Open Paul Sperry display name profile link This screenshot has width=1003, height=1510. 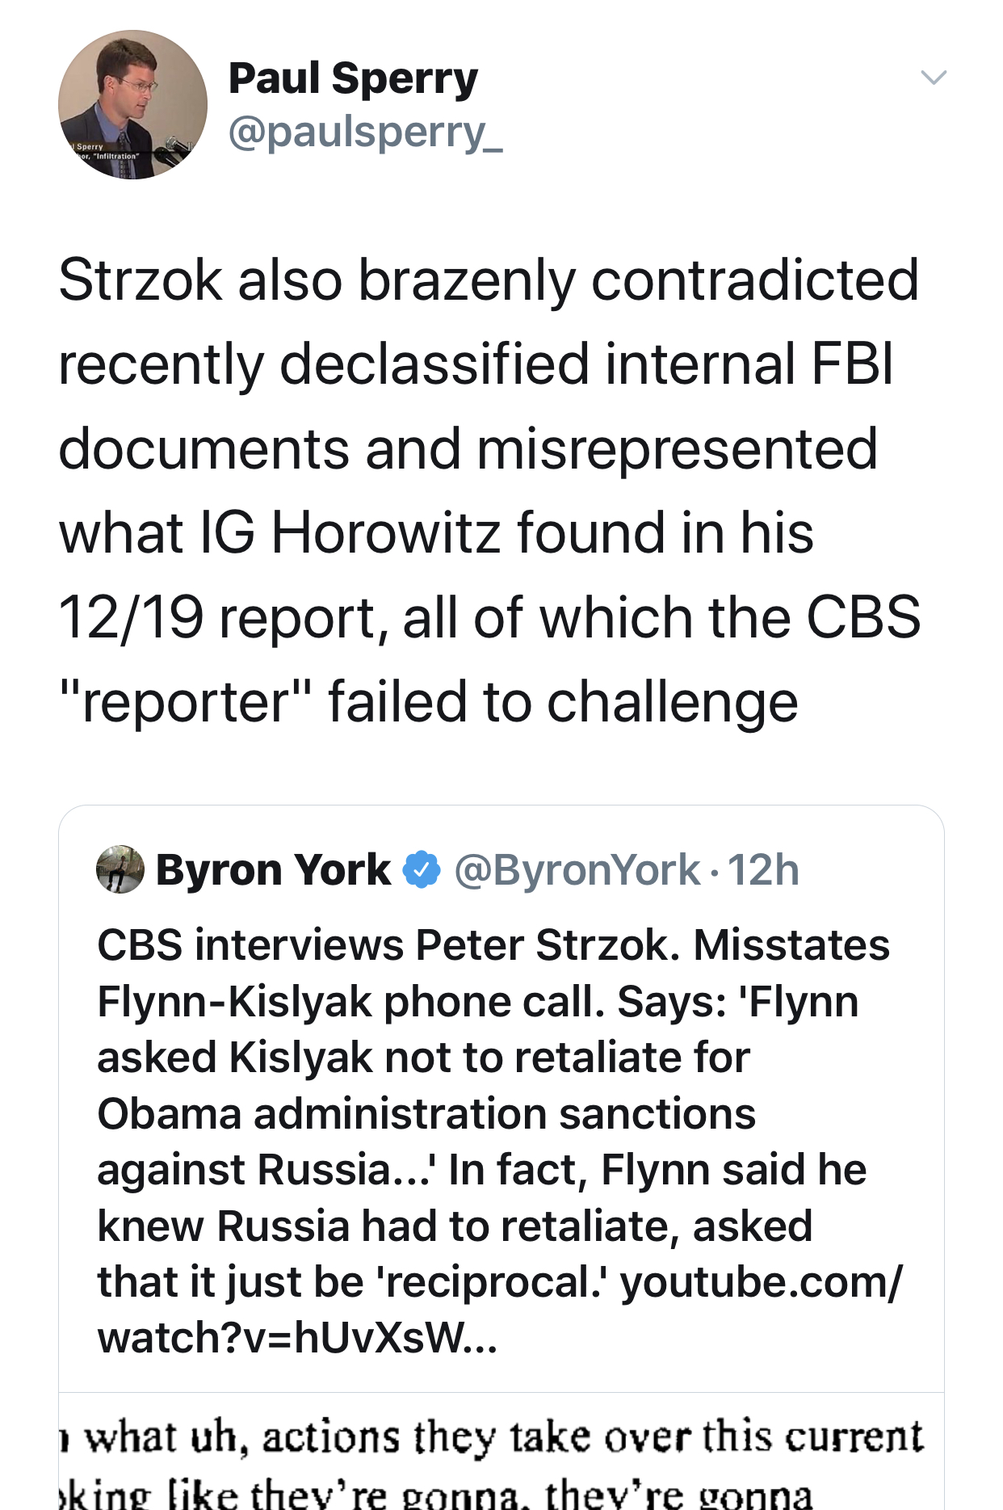pos(353,79)
